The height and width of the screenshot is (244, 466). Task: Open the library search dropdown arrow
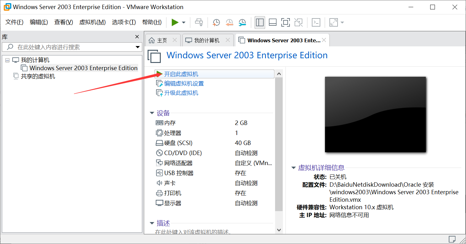pos(138,47)
